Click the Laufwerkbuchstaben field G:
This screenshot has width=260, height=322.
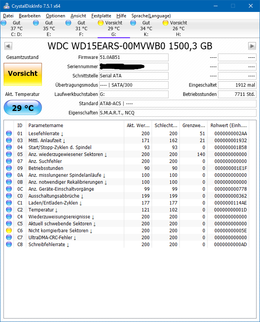[x=134, y=94]
